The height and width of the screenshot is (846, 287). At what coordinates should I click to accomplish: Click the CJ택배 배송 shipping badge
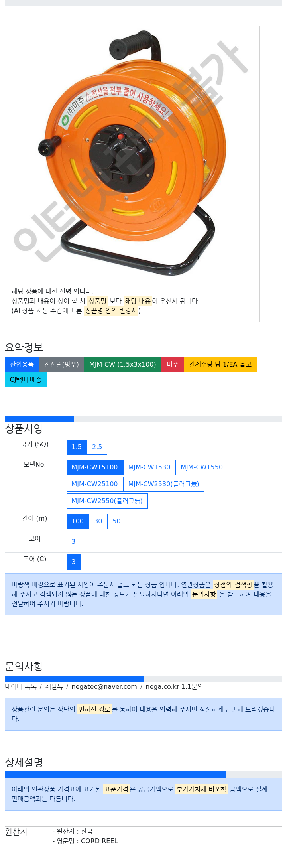26,380
